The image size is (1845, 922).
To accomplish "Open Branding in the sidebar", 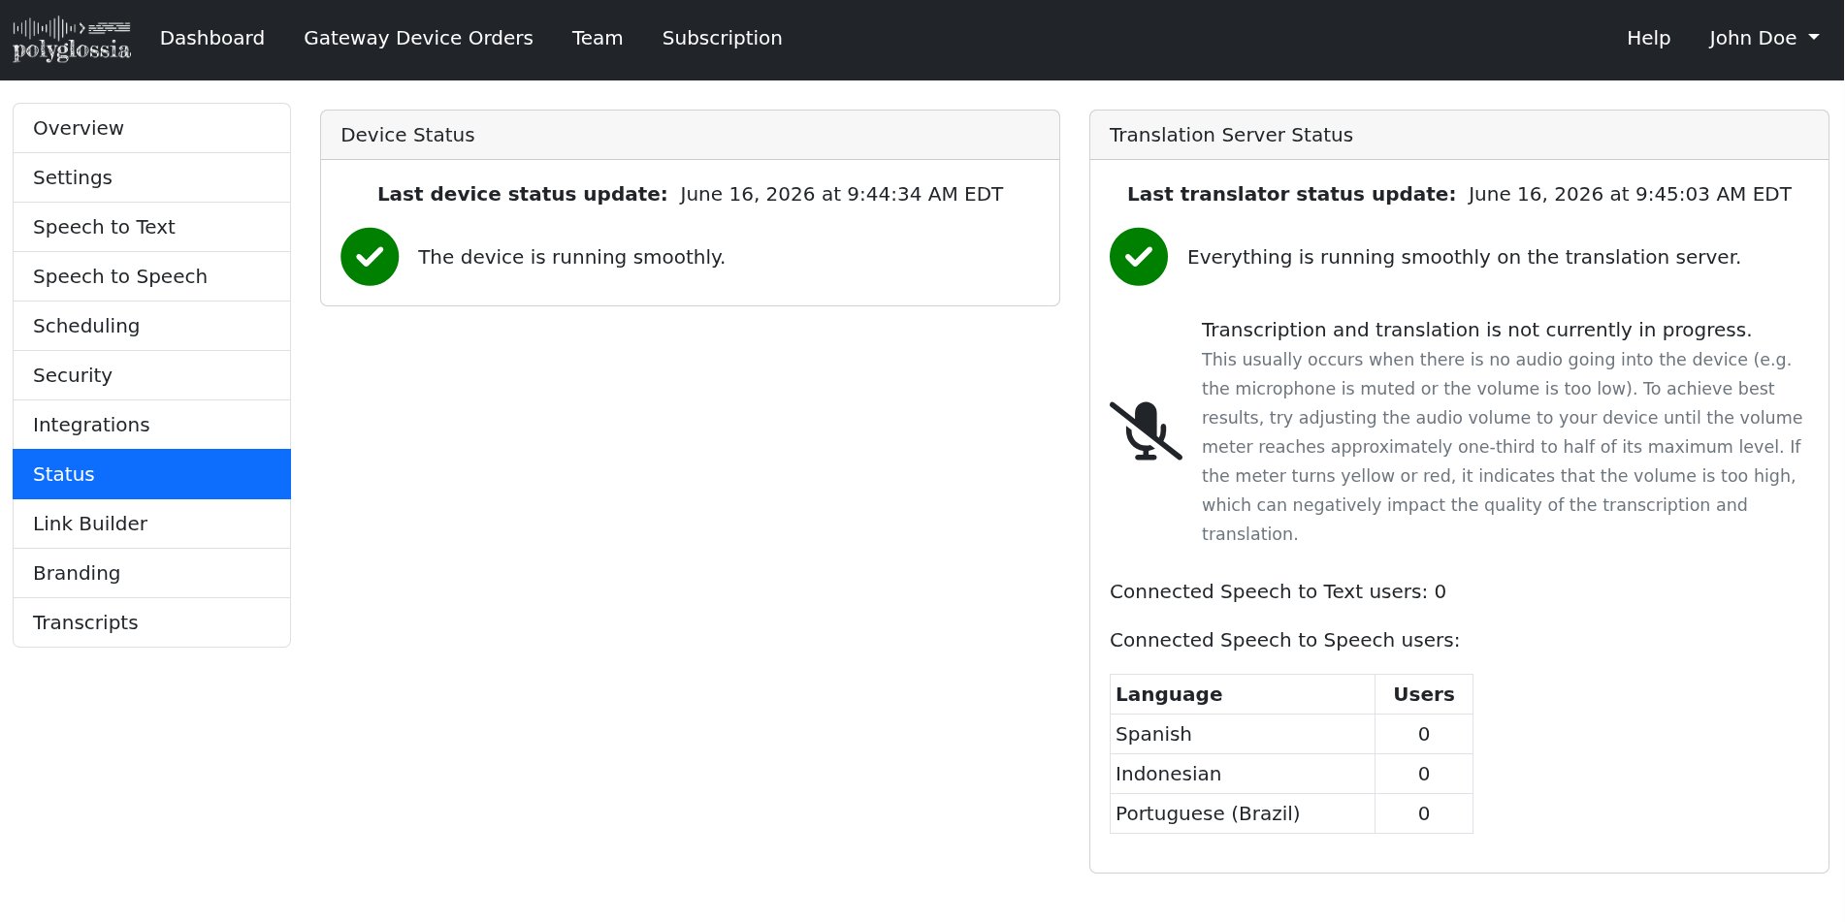I will (x=151, y=573).
